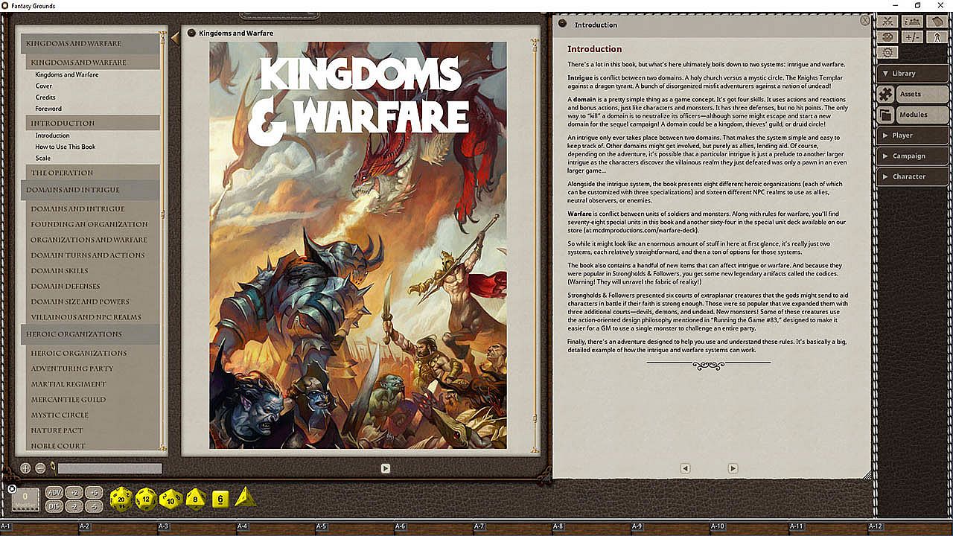Toggle the -5 modifier button
Image resolution: width=953 pixels, height=536 pixels.
pyautogui.click(x=93, y=506)
